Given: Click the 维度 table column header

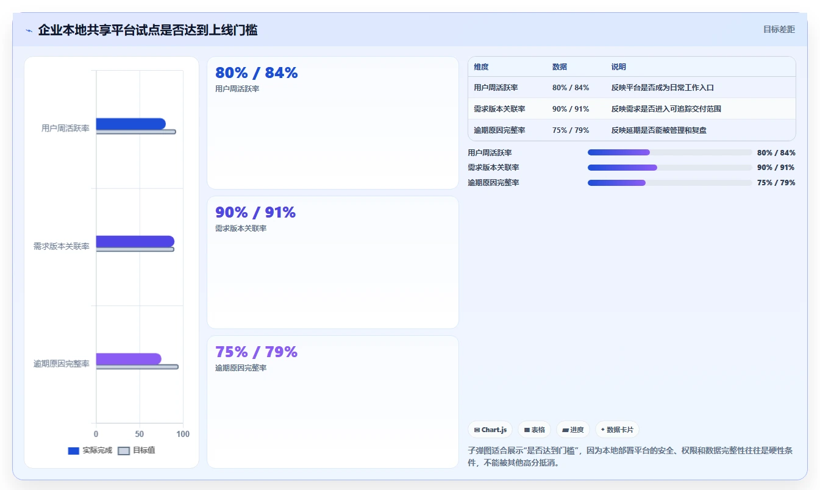Looking at the screenshot, I should point(481,67).
